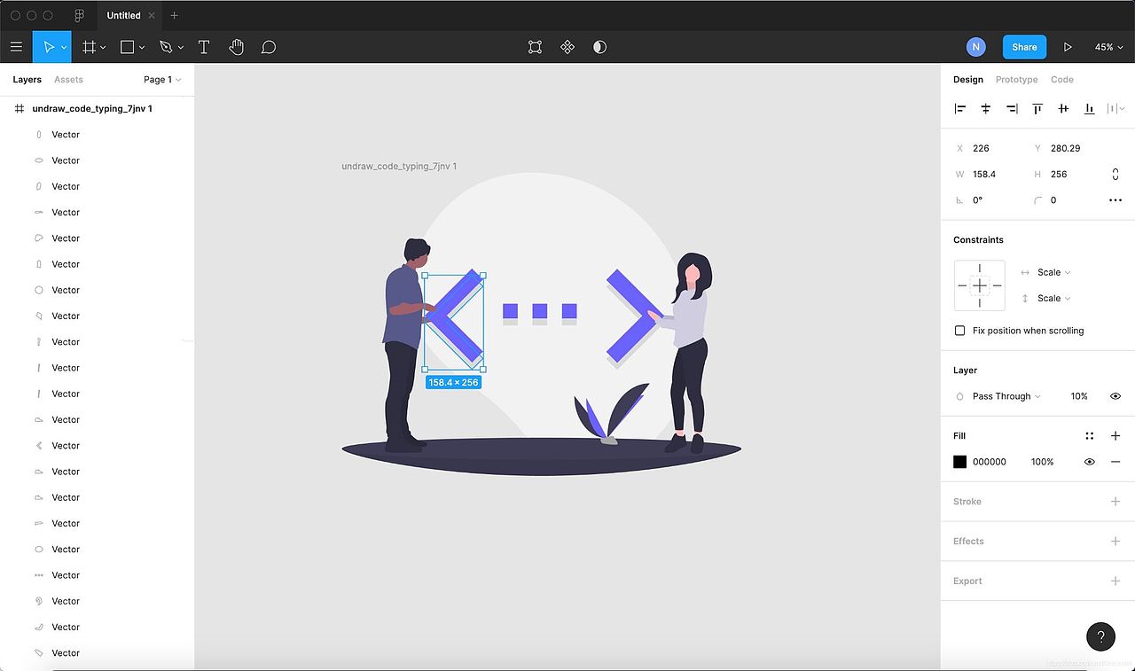Switch to the Prototype tab
The height and width of the screenshot is (671, 1135).
[x=1016, y=80]
